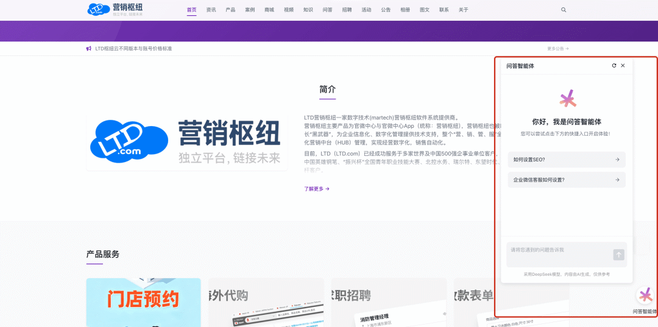
Task: Click arrow on 如何设置SEO? shortcut
Action: click(617, 160)
